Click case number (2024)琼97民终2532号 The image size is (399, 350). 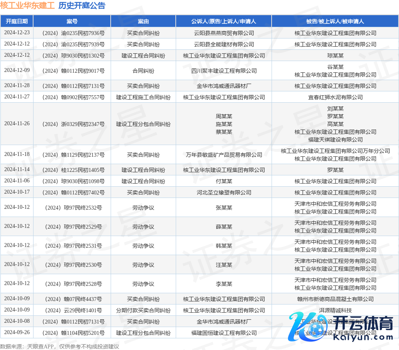pos(72,208)
